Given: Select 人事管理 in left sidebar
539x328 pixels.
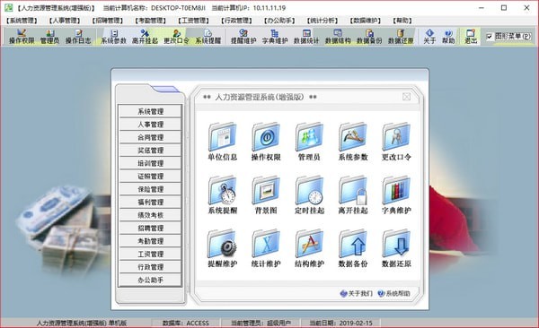Looking at the screenshot, I should [150, 125].
